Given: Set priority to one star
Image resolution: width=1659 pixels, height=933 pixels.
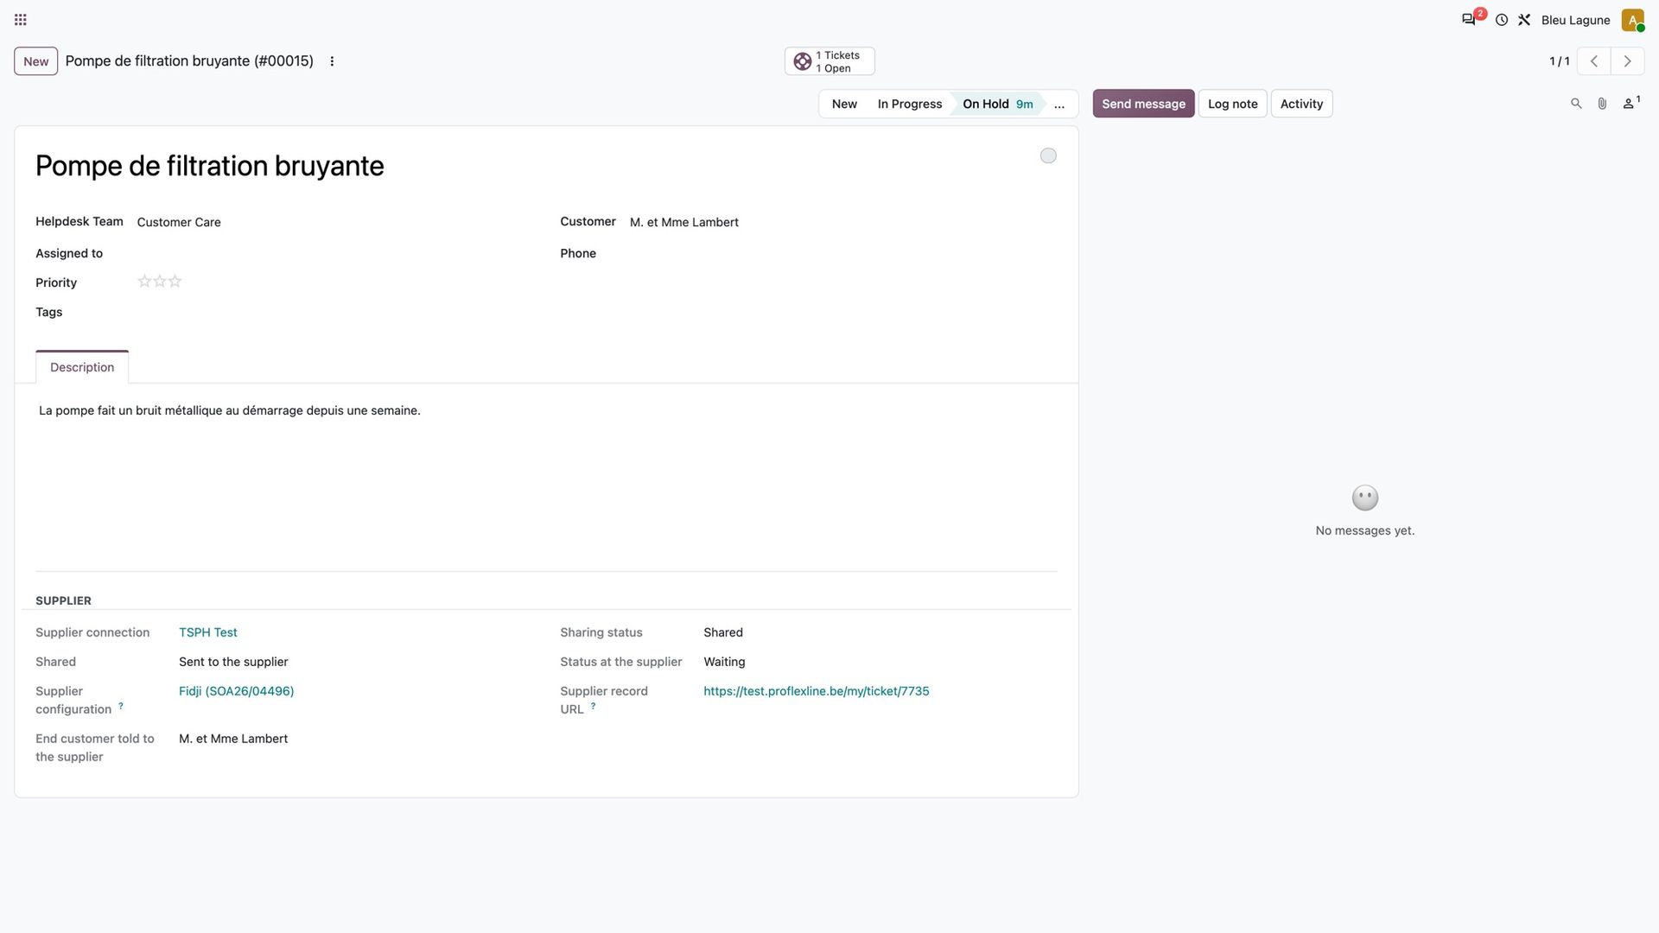Looking at the screenshot, I should [144, 282].
